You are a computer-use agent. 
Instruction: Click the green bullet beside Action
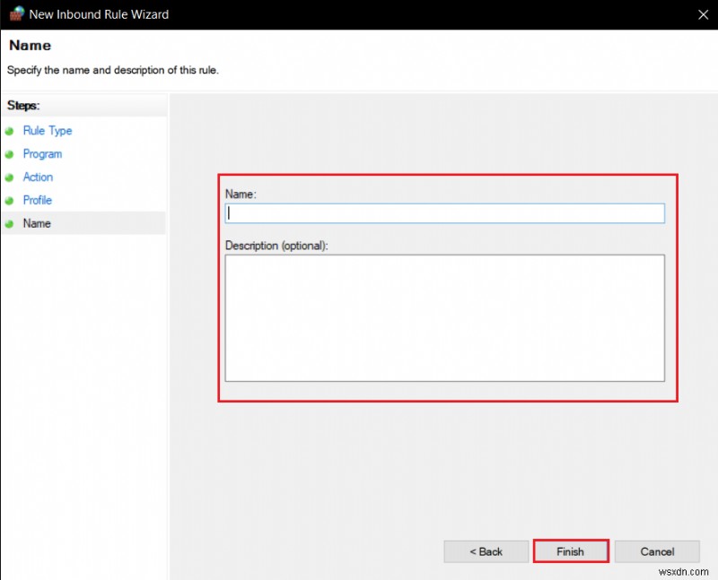pos(10,177)
